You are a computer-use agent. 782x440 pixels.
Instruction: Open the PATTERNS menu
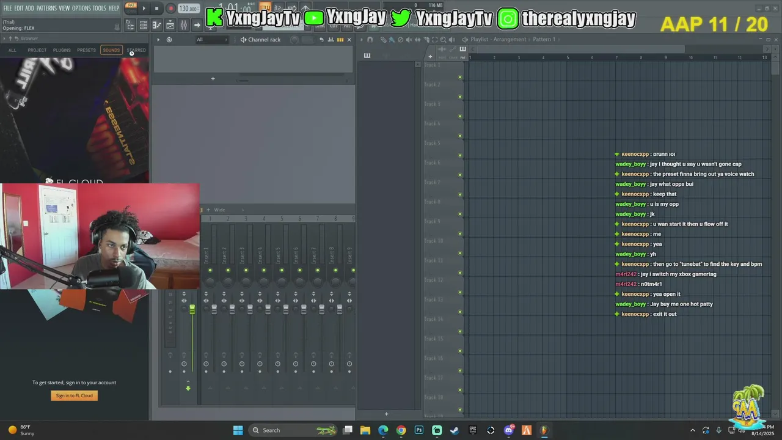click(x=46, y=8)
